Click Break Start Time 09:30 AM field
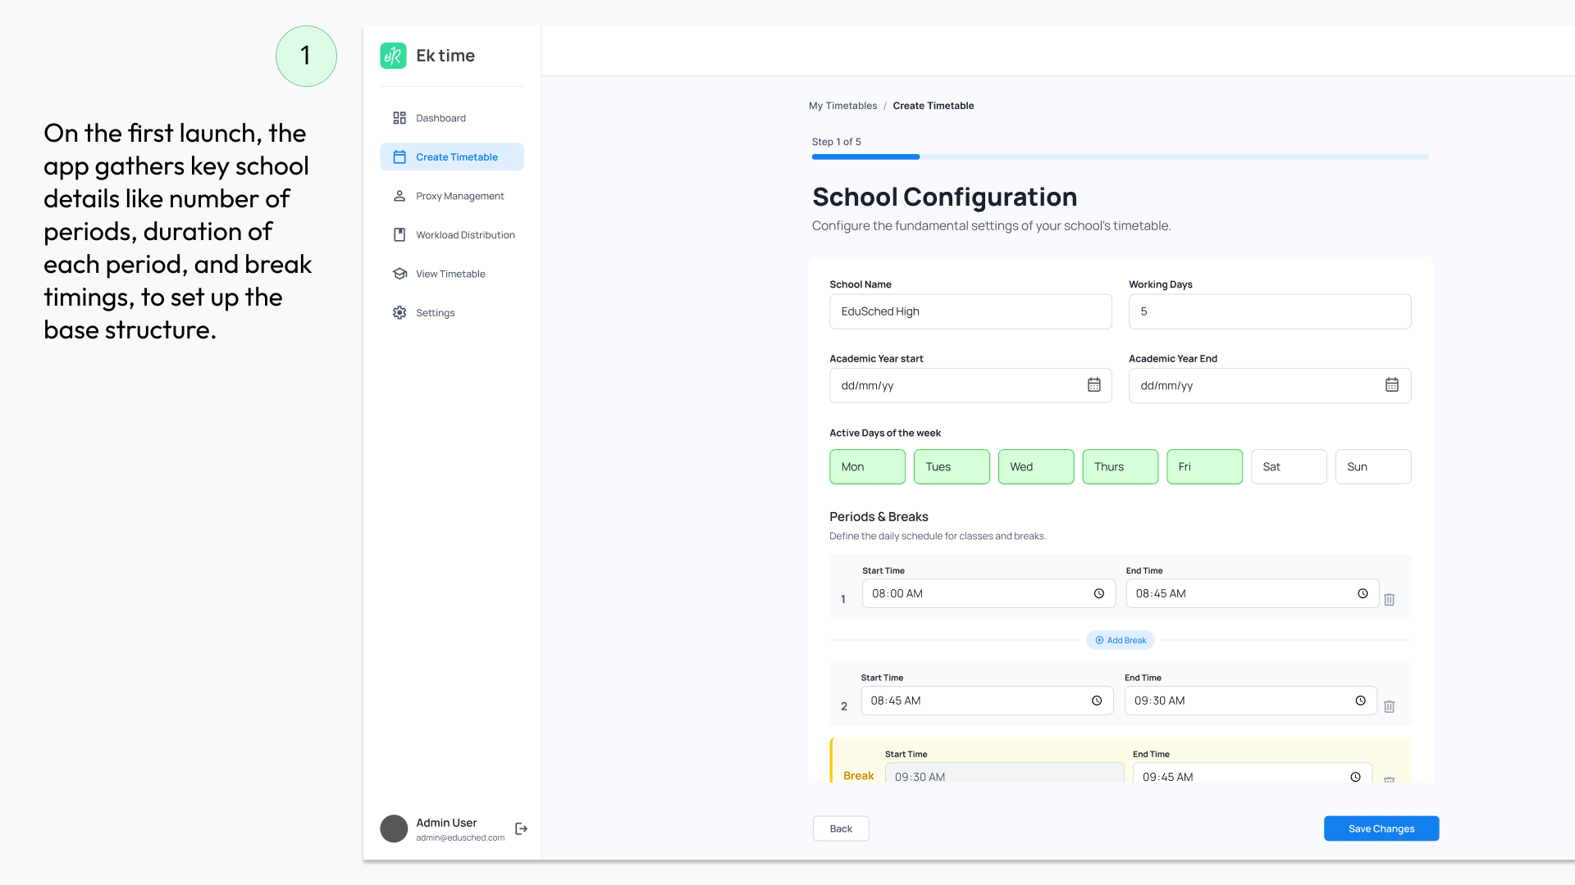Viewport: 1575px width, 885px height. tap(1005, 774)
